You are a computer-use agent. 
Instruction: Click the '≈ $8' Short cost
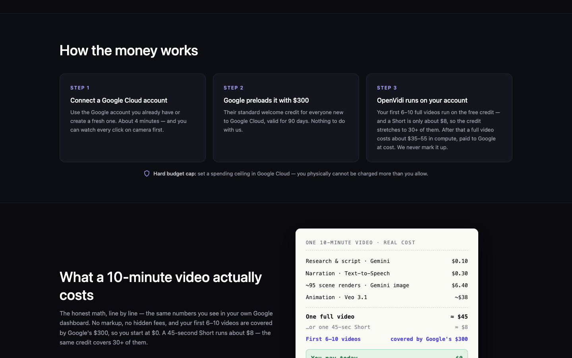tap(461, 327)
